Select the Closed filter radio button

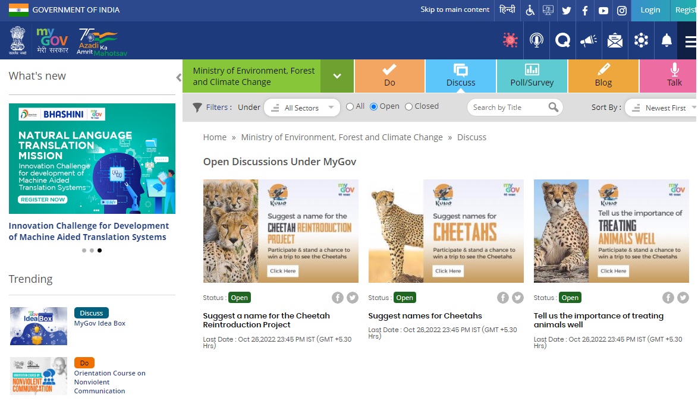pyautogui.click(x=408, y=106)
